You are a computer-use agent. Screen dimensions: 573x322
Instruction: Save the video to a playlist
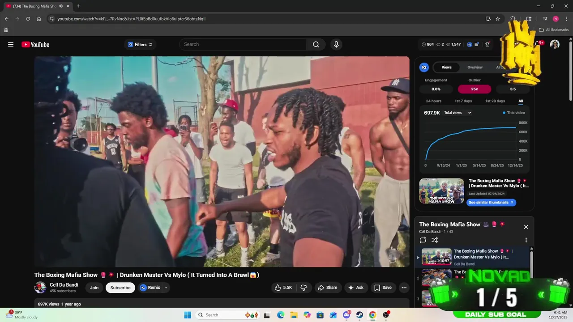(383, 288)
